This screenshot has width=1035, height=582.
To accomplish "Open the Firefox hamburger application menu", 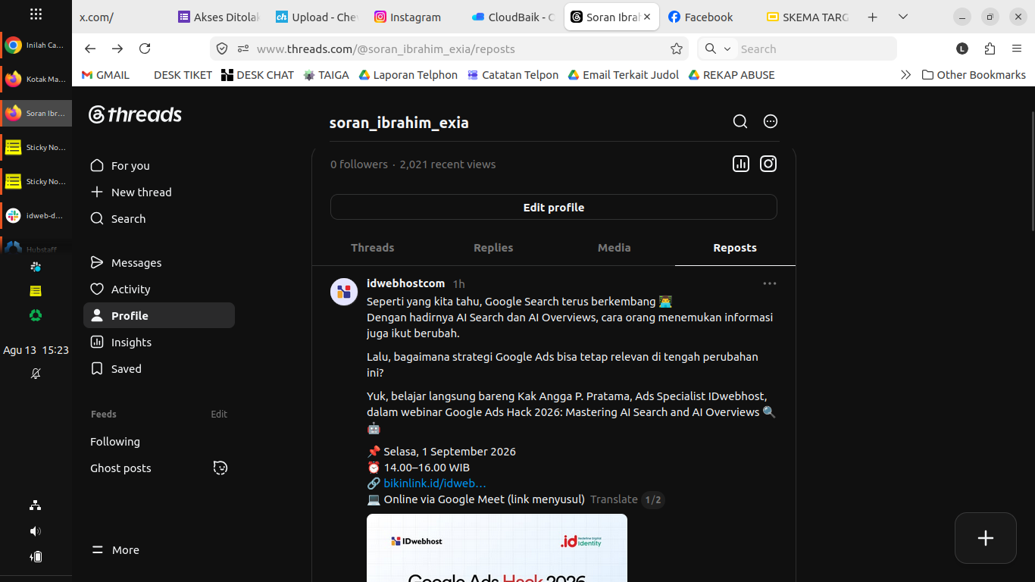I will pos(1017,48).
